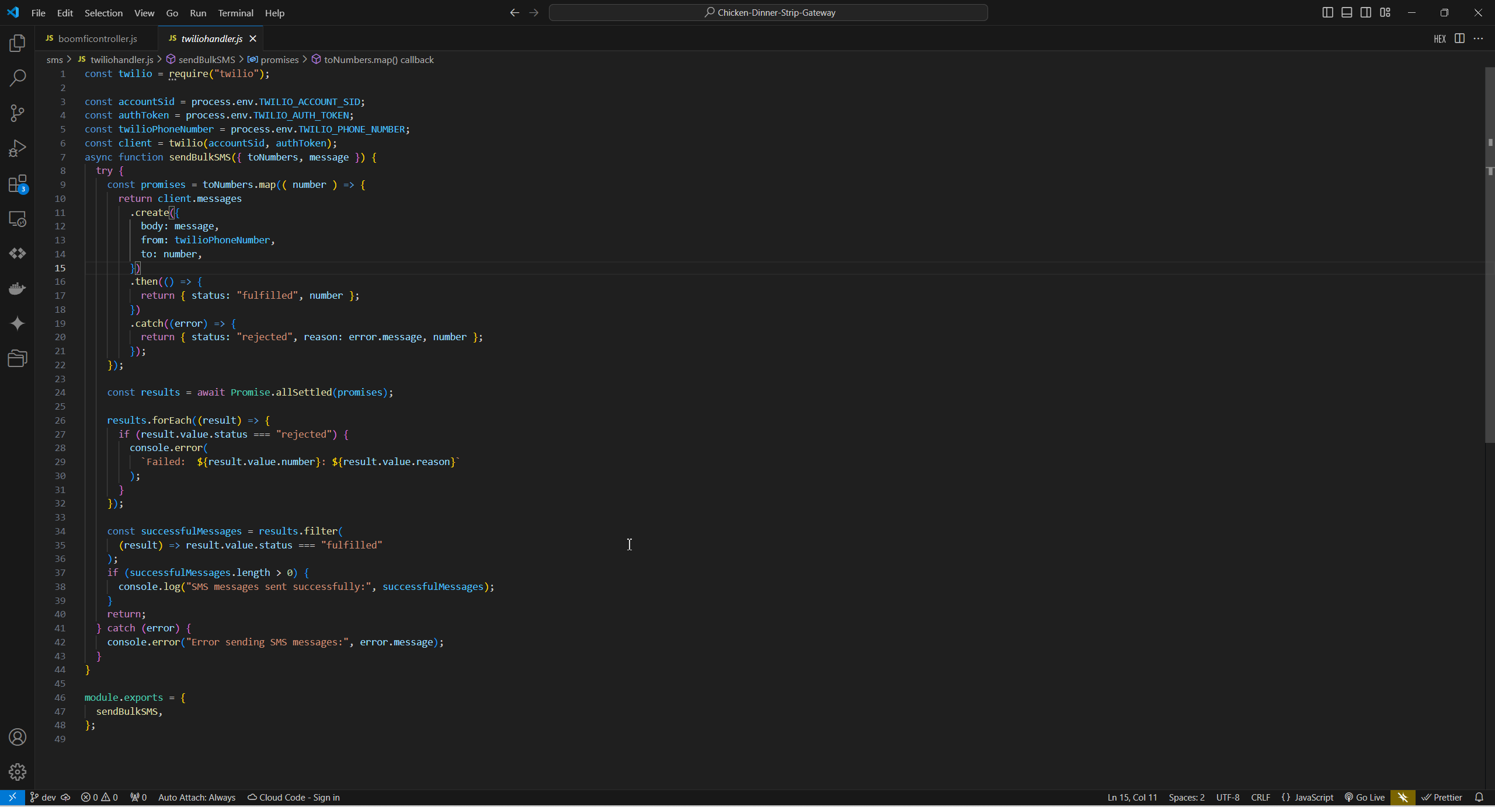Toggle the bottom panel layout button
This screenshot has height=807, width=1495.
[1347, 12]
